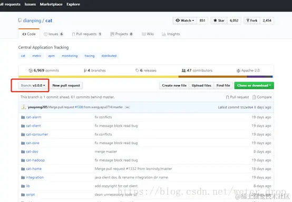Open youyong205 author profile link

coord(37,107)
